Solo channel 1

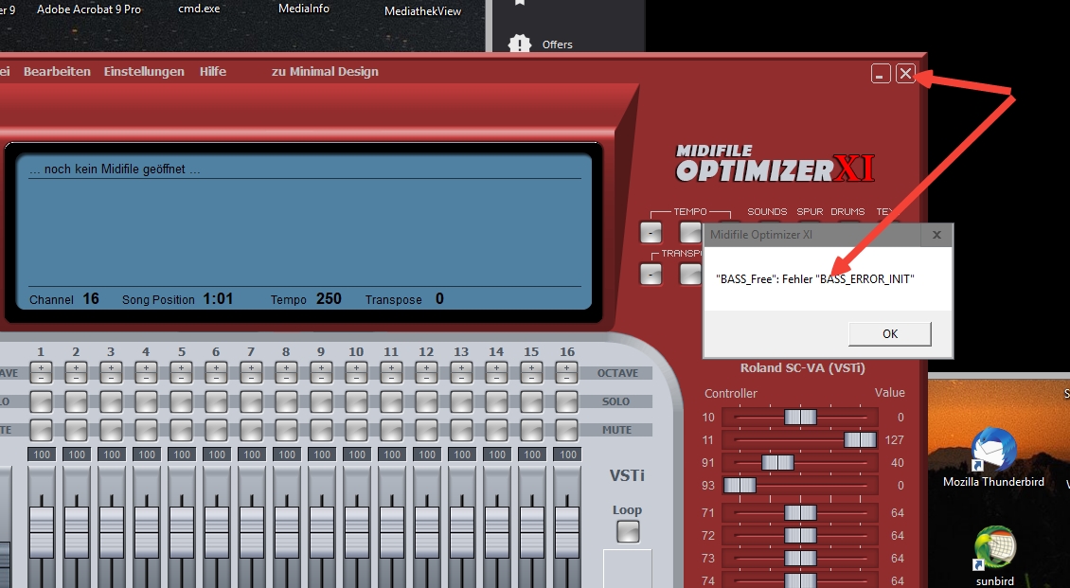click(41, 401)
